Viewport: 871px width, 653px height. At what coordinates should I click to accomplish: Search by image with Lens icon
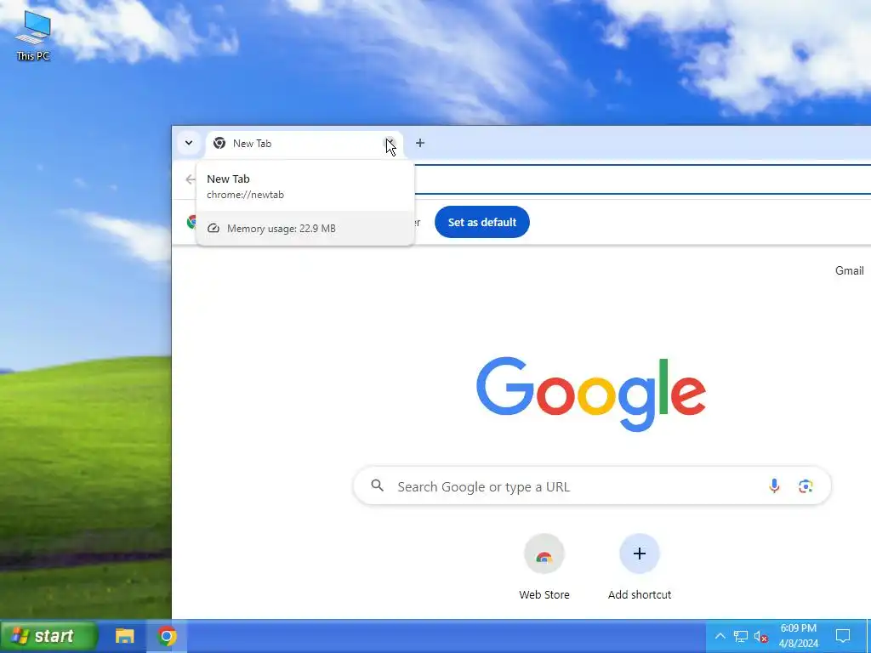806,485
